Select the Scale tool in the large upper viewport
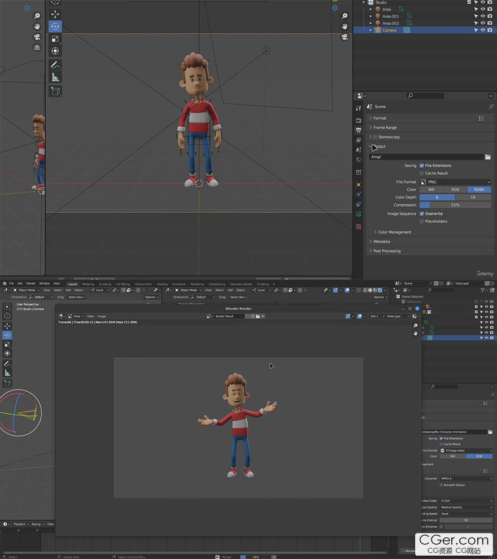 [x=55, y=39]
